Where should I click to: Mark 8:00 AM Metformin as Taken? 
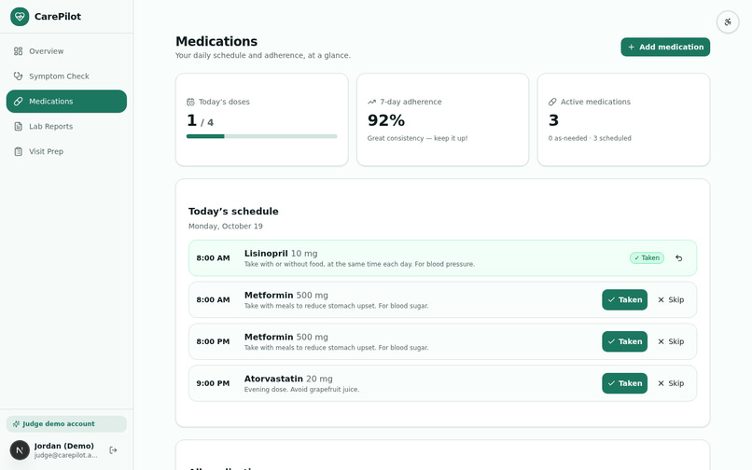[x=624, y=299]
